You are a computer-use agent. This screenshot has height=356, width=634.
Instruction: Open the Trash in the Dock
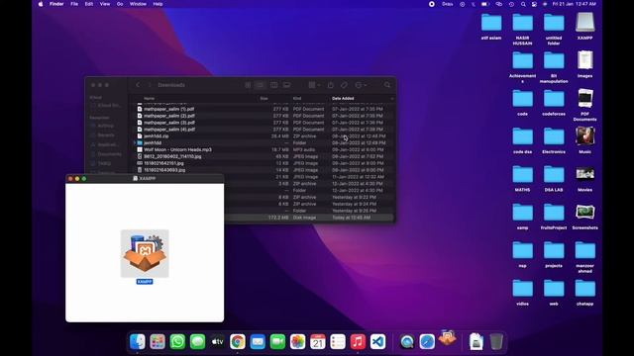coord(496,342)
